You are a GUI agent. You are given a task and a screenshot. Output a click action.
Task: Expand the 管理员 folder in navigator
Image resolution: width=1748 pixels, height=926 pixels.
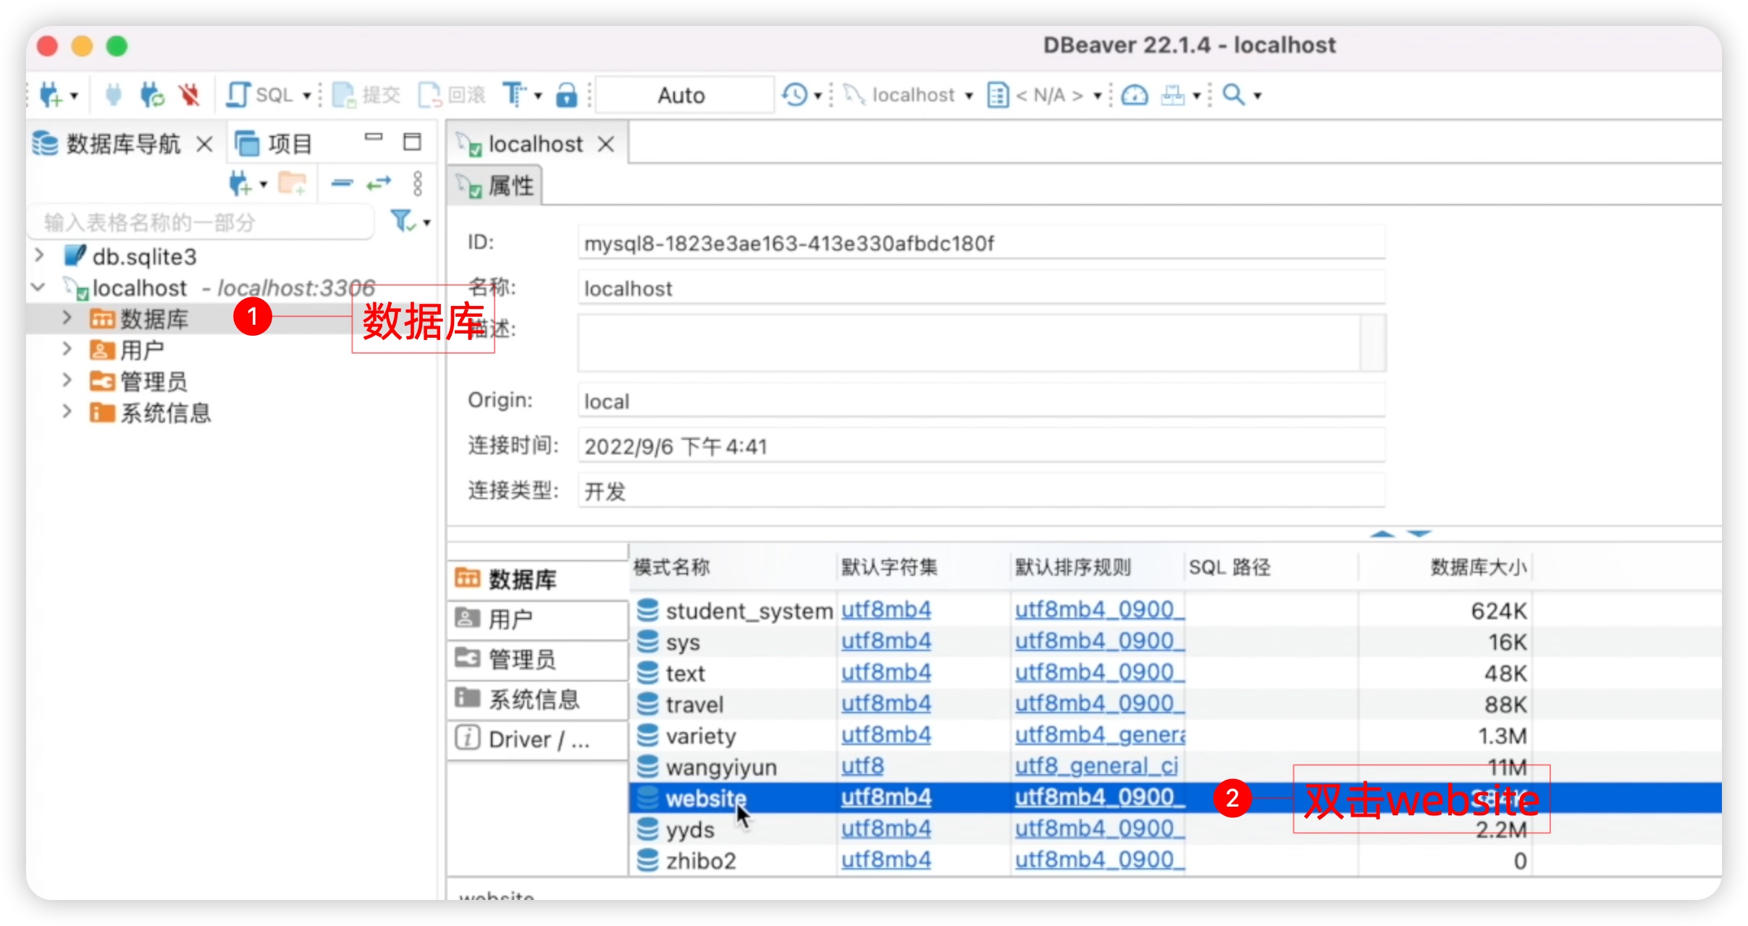[67, 380]
